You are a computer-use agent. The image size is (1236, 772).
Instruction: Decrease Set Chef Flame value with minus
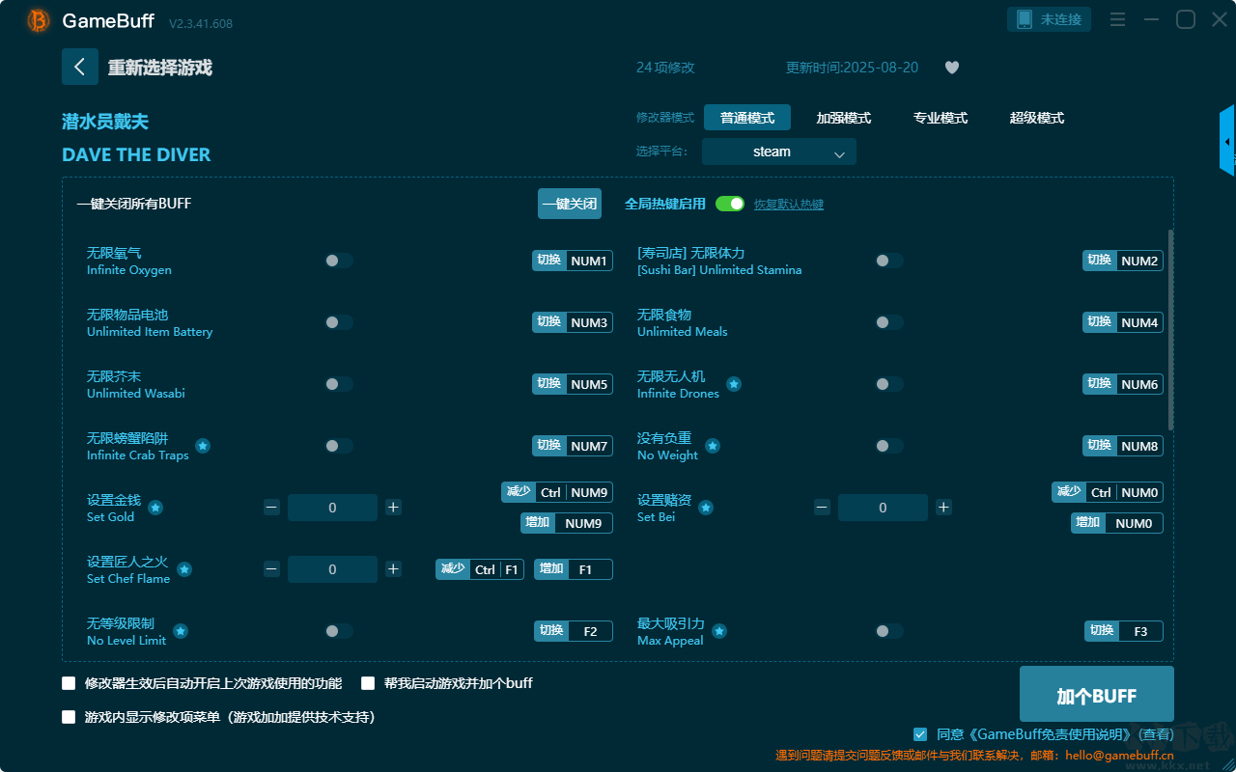pos(271,569)
